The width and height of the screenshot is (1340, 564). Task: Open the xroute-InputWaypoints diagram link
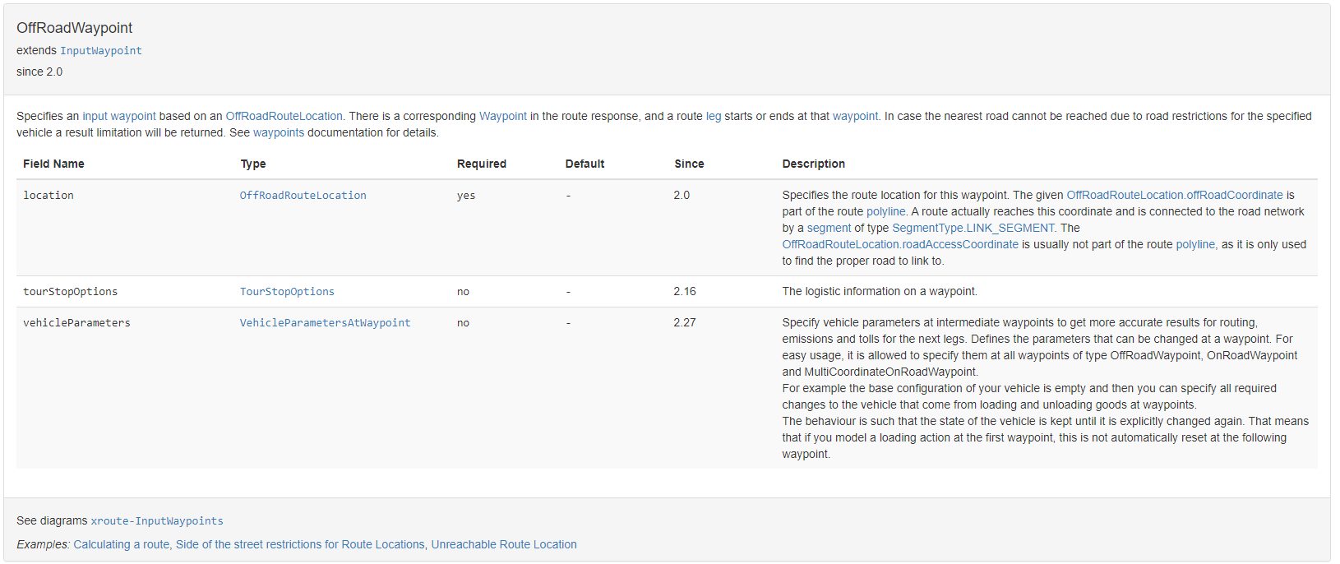click(x=156, y=521)
